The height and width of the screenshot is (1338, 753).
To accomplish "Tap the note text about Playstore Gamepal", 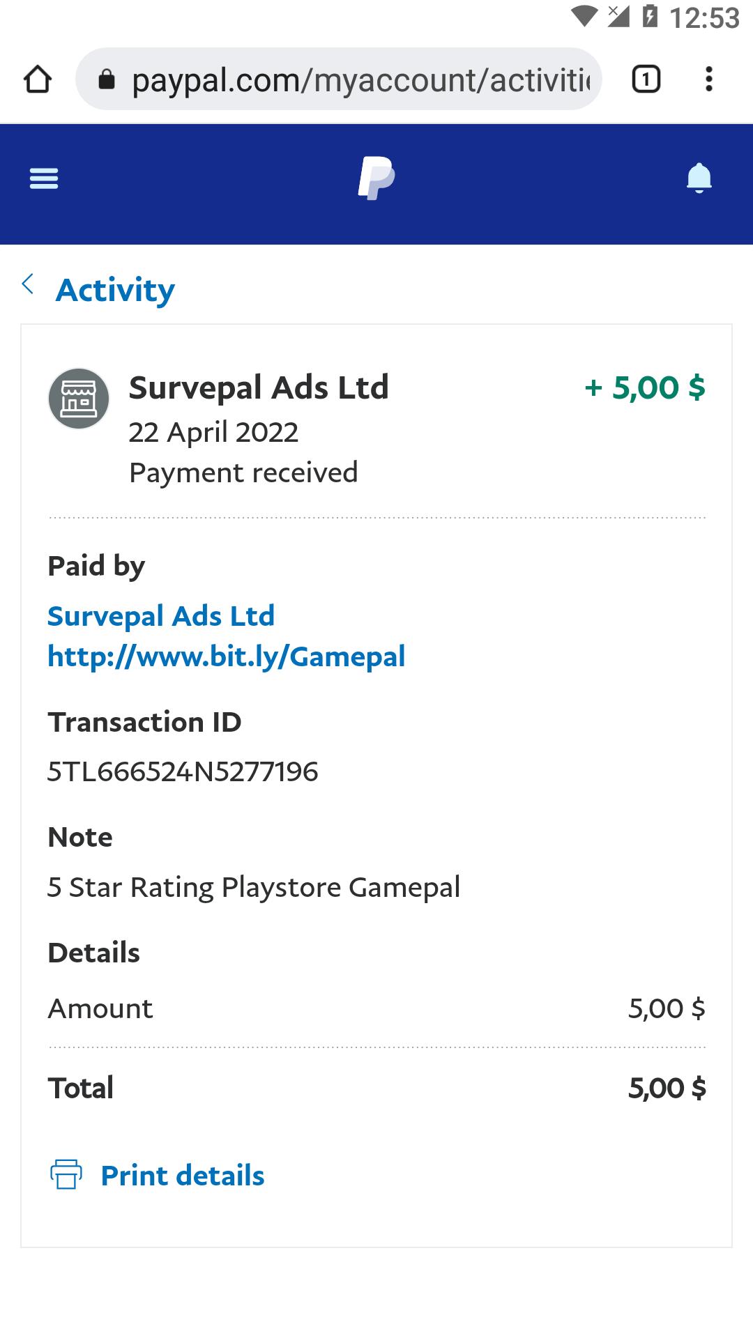I will click(254, 887).
